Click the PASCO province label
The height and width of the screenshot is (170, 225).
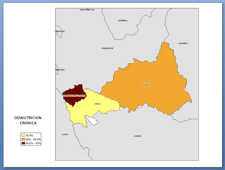click(97, 104)
